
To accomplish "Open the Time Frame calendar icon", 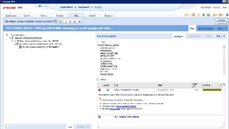I will pyautogui.click(x=55, y=22).
